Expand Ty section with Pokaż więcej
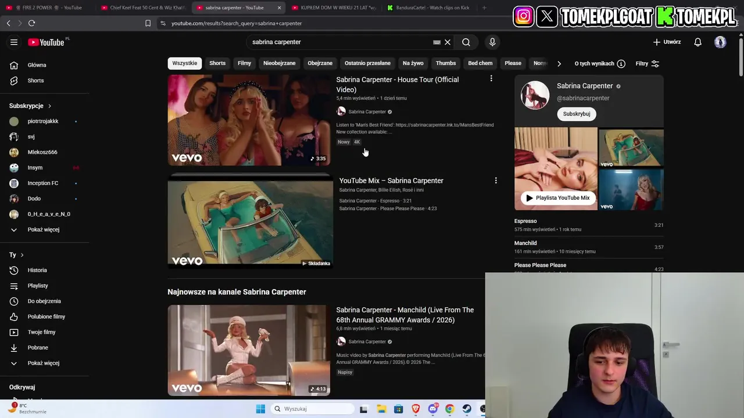Screen dimensions: 744x418 [x=44, y=363]
